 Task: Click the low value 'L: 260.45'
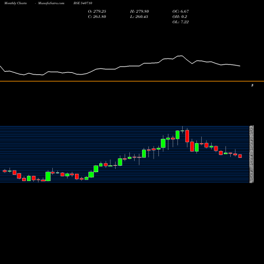[139, 17]
